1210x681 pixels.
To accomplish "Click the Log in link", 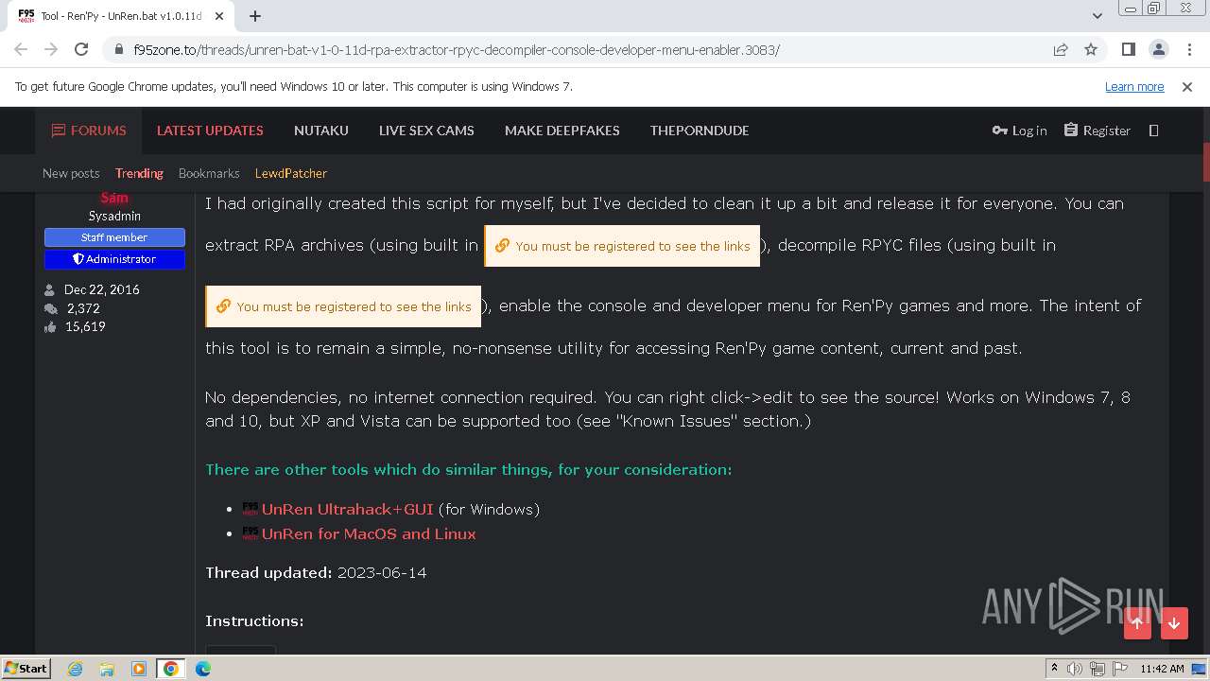I will (1019, 131).
